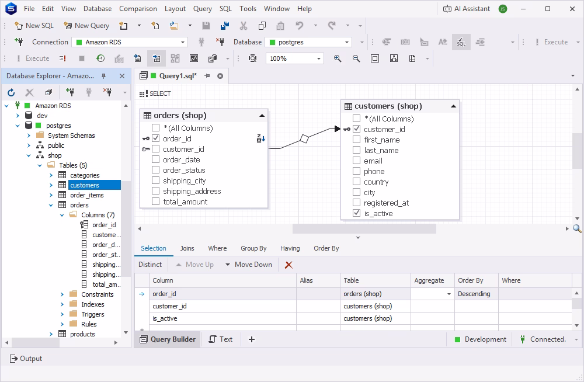584x382 pixels.
Task: Check shipping_city in orders table
Action: click(x=156, y=180)
